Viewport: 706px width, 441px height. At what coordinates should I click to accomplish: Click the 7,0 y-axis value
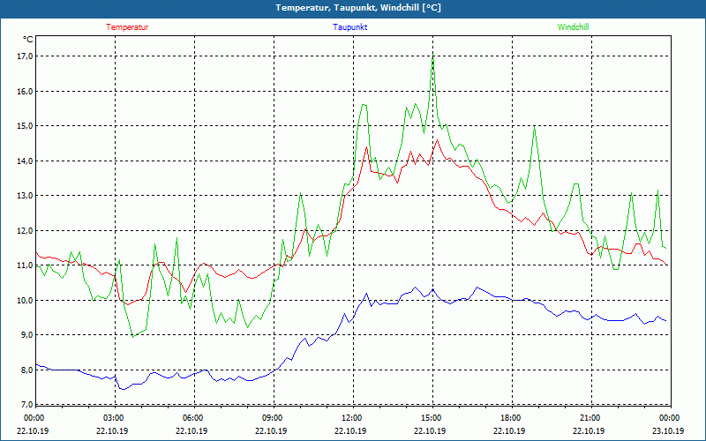tap(26, 405)
